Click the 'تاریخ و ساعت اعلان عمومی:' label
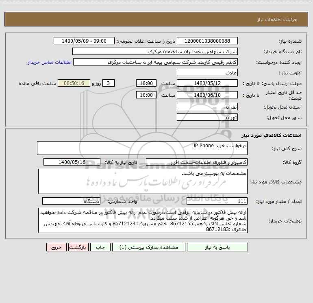 [x=146, y=41]
